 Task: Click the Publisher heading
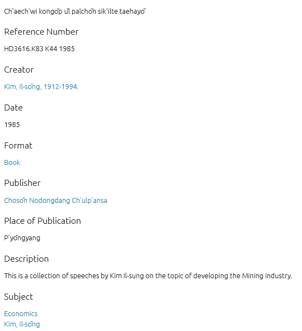tap(22, 183)
